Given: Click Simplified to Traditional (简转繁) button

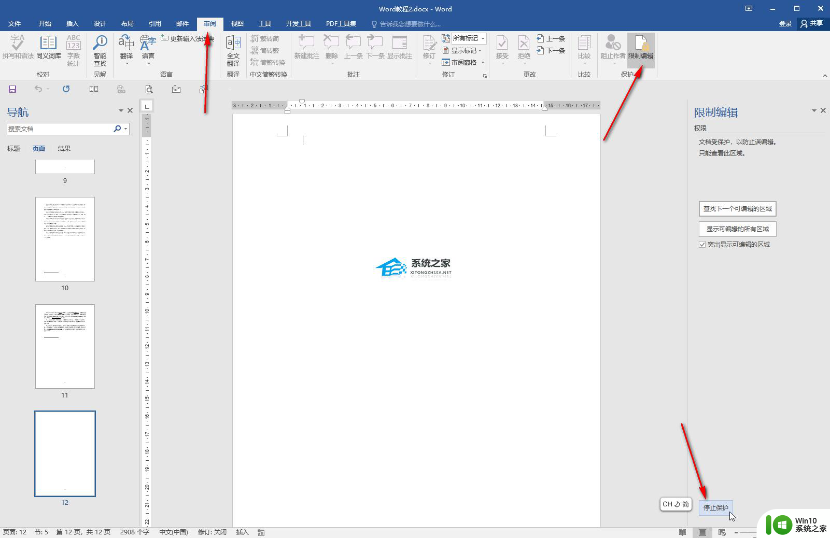Looking at the screenshot, I should [x=265, y=50].
